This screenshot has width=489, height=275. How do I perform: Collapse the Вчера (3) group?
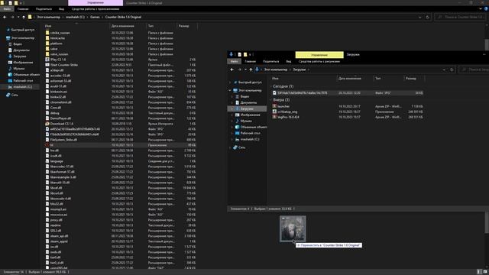pos(270,100)
